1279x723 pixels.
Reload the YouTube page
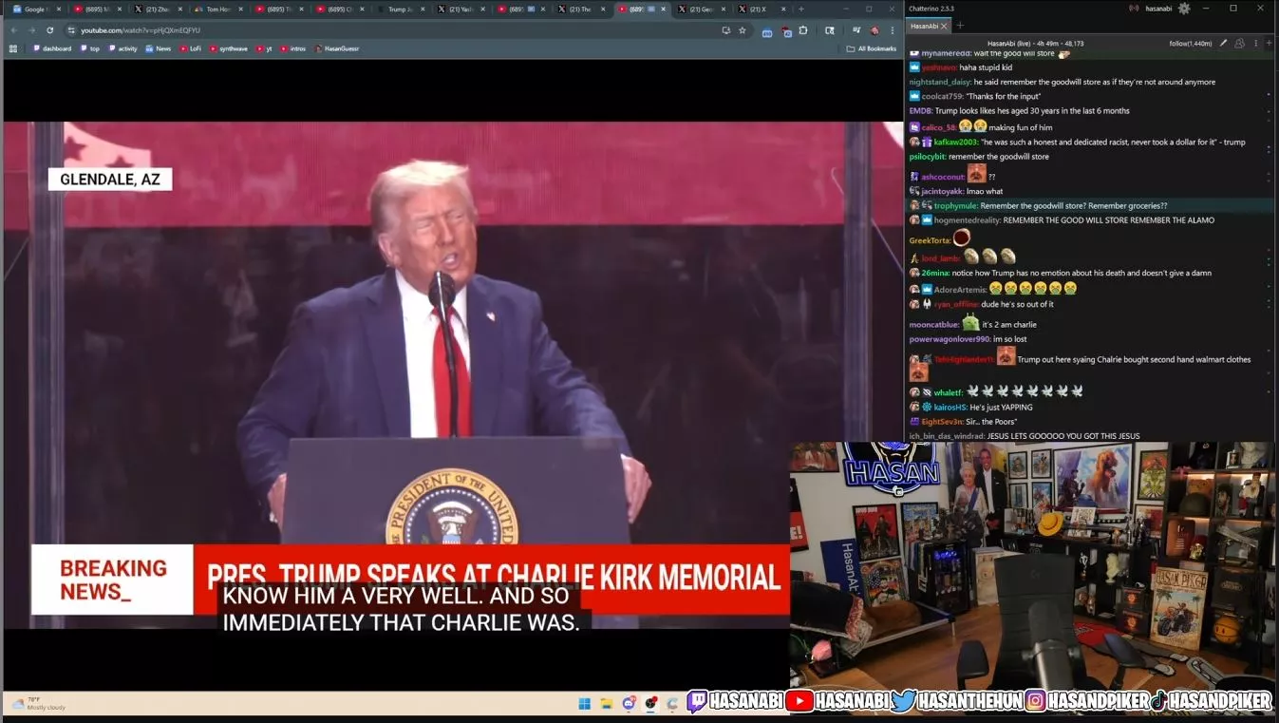click(50, 30)
